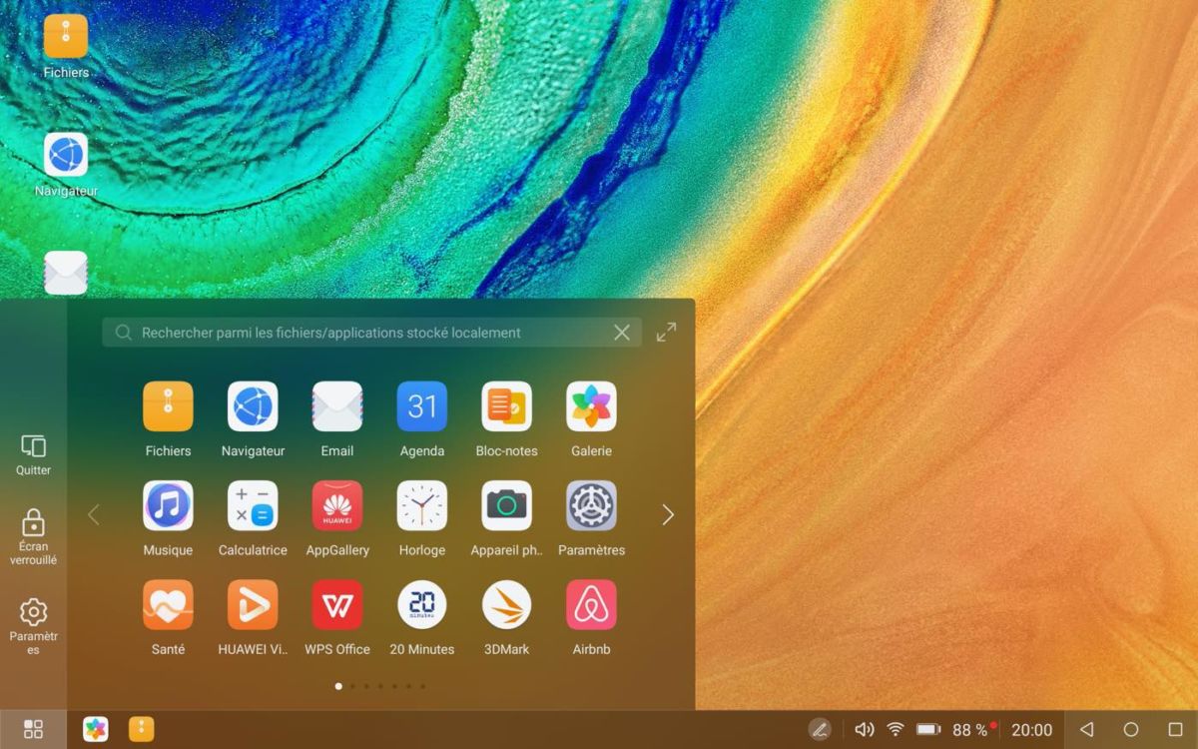Open Agenda calendar app
Viewport: 1198px width, 749px height.
coord(421,407)
